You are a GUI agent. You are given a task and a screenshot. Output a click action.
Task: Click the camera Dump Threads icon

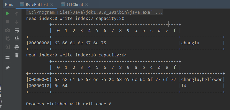click(7, 30)
